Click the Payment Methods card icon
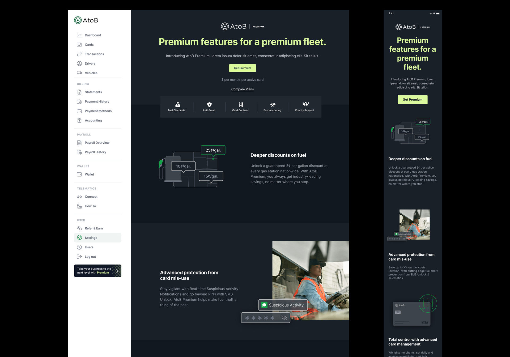The image size is (510, 357). click(79, 111)
